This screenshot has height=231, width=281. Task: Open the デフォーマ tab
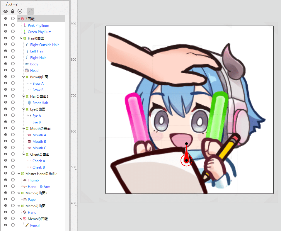pyautogui.click(x=11, y=4)
